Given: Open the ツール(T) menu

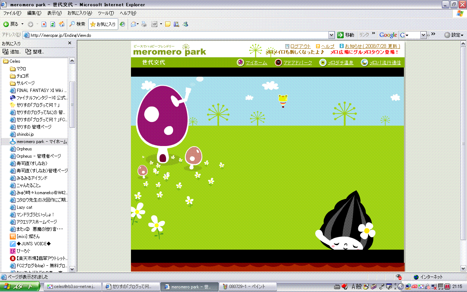Looking at the screenshot, I should (x=106, y=13).
